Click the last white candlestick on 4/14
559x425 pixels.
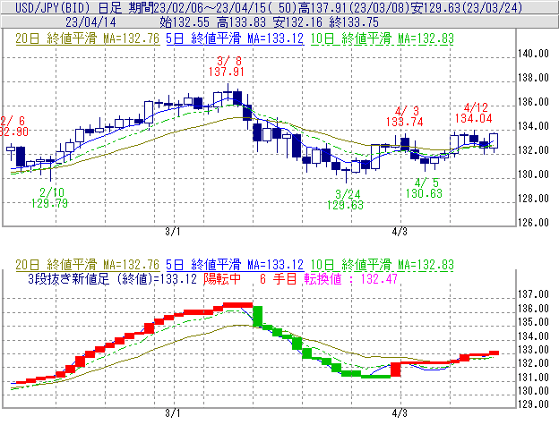[494, 141]
